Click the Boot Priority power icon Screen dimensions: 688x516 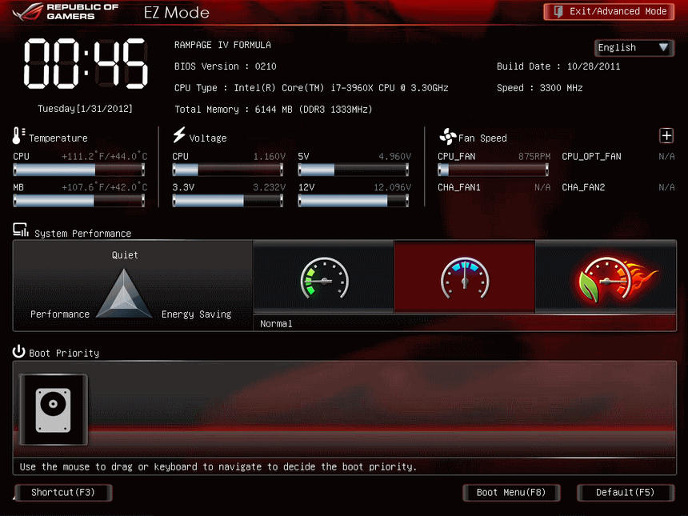pos(18,352)
